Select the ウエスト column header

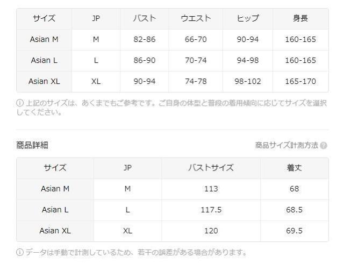196,19
